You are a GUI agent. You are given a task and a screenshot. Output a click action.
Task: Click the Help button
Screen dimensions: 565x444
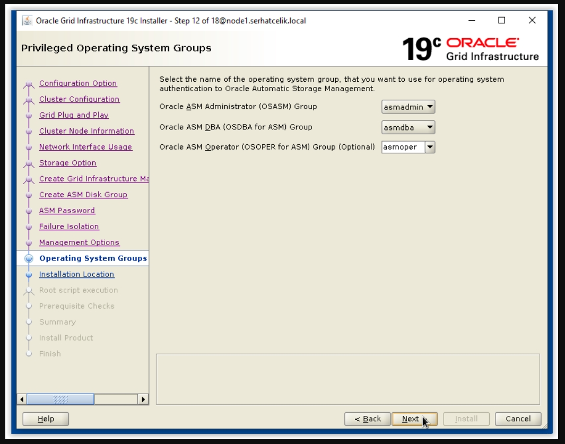pos(46,419)
